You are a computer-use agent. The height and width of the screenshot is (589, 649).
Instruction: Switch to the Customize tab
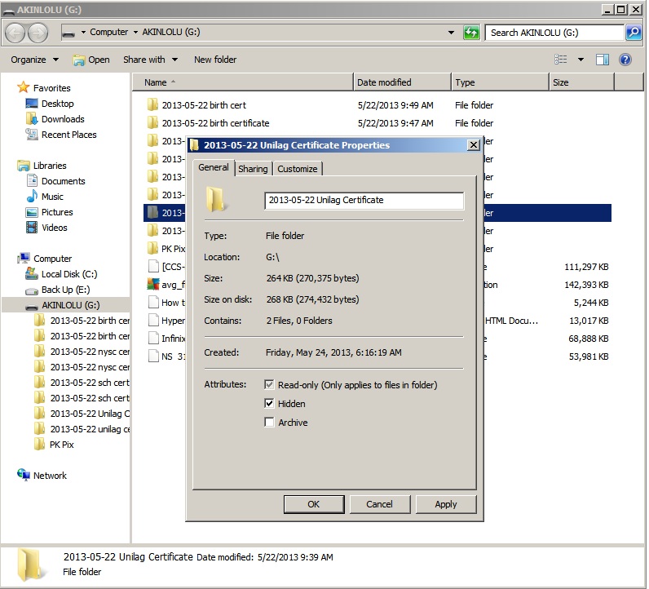pos(297,169)
